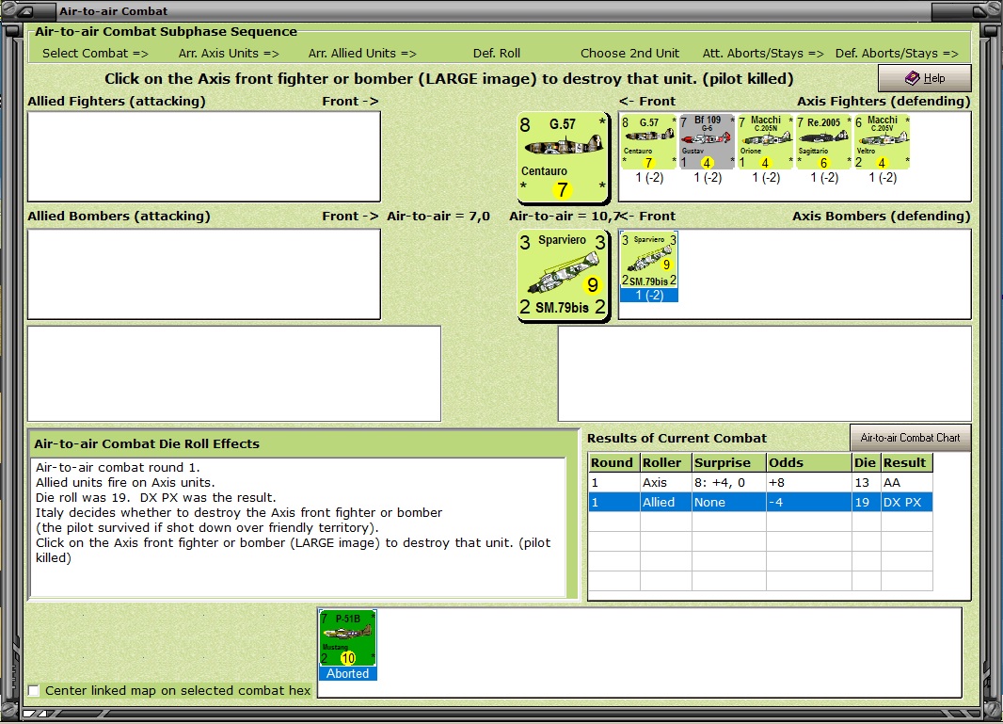Click the Select Combat subphase step
The width and height of the screenshot is (1003, 724).
(95, 53)
